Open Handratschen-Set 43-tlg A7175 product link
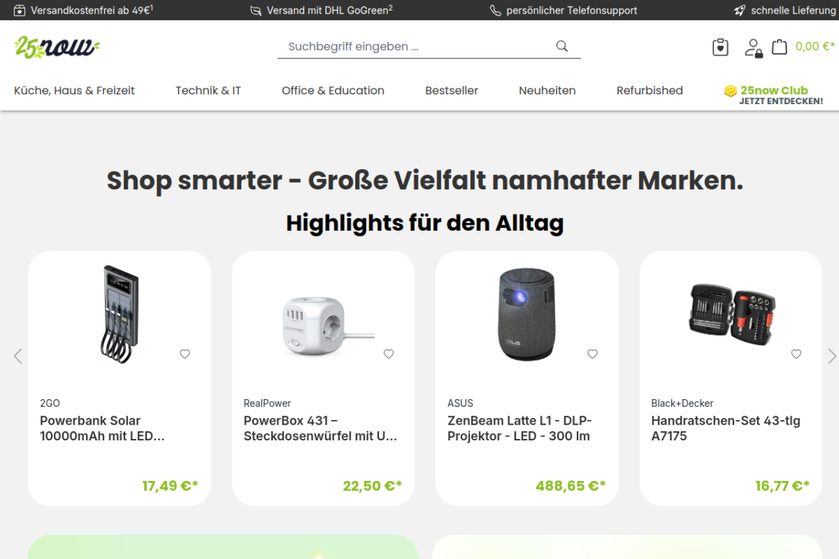The image size is (839, 559). click(x=726, y=428)
